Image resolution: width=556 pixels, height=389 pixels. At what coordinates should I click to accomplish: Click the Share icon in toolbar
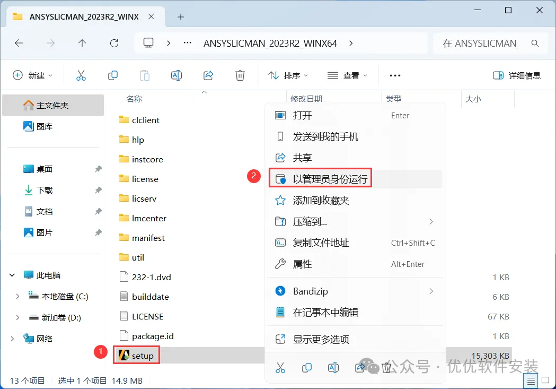point(208,75)
